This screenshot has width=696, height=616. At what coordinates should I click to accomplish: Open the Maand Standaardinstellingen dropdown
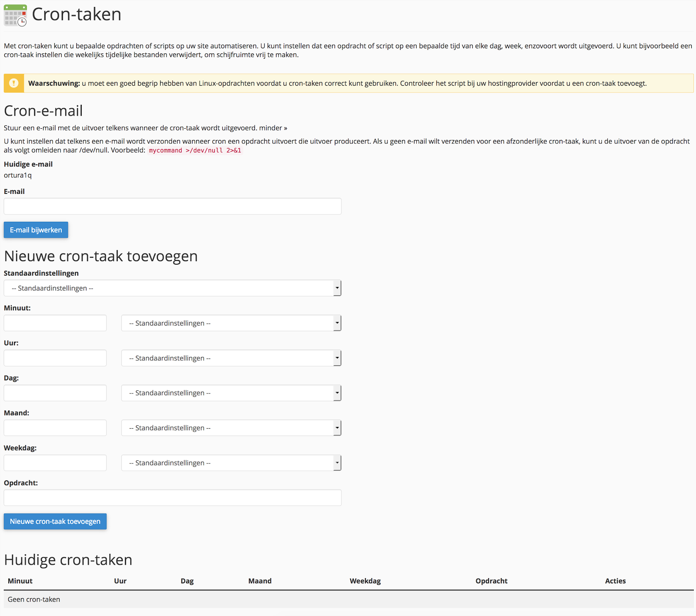pos(231,428)
